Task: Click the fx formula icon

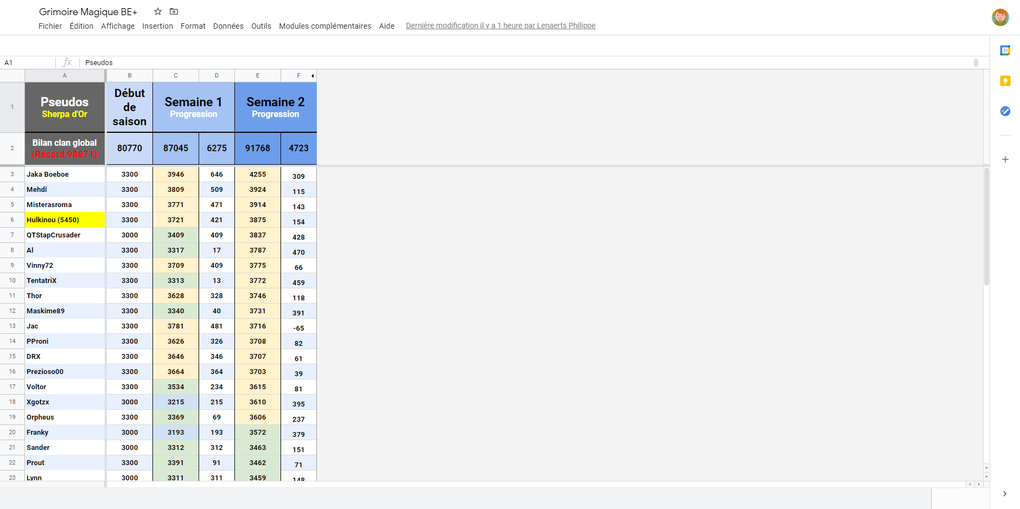Action: pyautogui.click(x=68, y=62)
